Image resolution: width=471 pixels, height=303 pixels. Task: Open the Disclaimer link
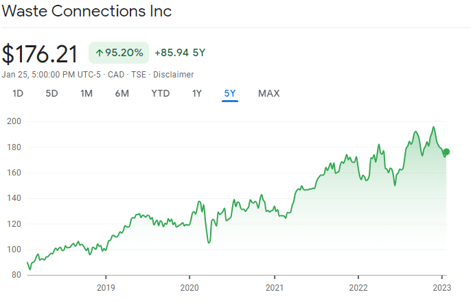click(x=175, y=74)
